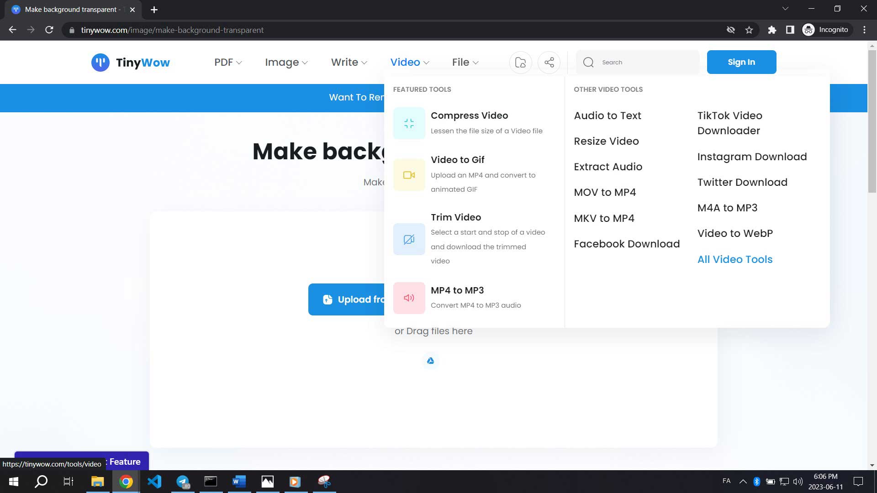The height and width of the screenshot is (493, 877).
Task: Open the MP4 to MP3 speaker icon
Action: click(409, 298)
